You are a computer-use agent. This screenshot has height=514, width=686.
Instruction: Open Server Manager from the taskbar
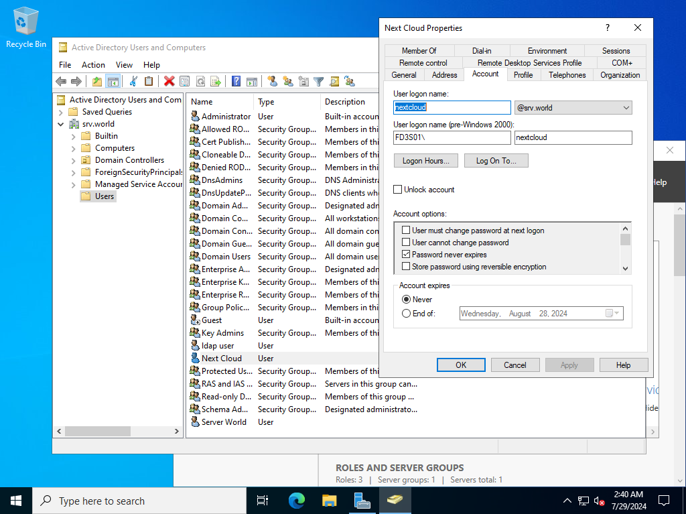[x=362, y=501]
